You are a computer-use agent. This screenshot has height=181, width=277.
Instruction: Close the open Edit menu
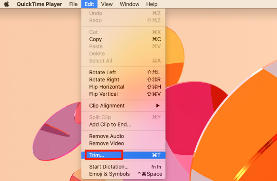89,4
